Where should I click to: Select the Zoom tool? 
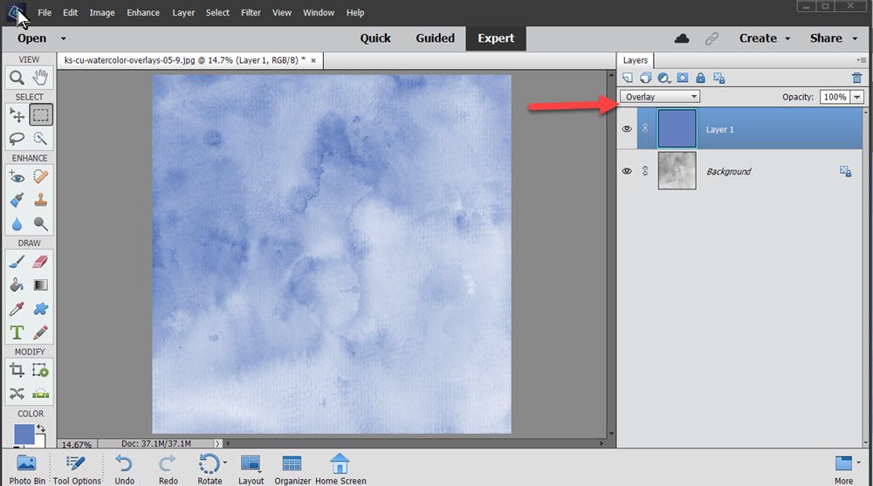17,78
